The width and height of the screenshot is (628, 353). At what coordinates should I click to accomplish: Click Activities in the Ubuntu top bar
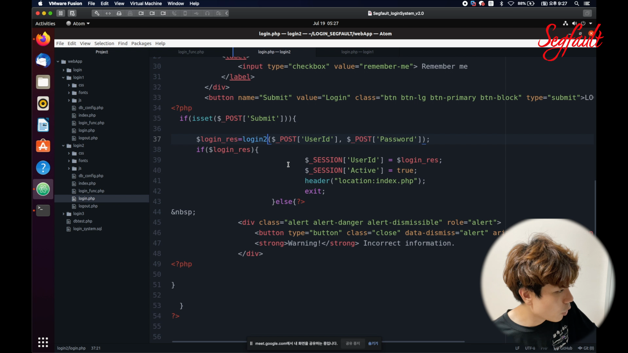click(x=45, y=24)
